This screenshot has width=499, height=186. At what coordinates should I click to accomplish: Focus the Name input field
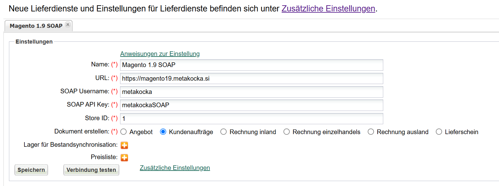point(252,65)
